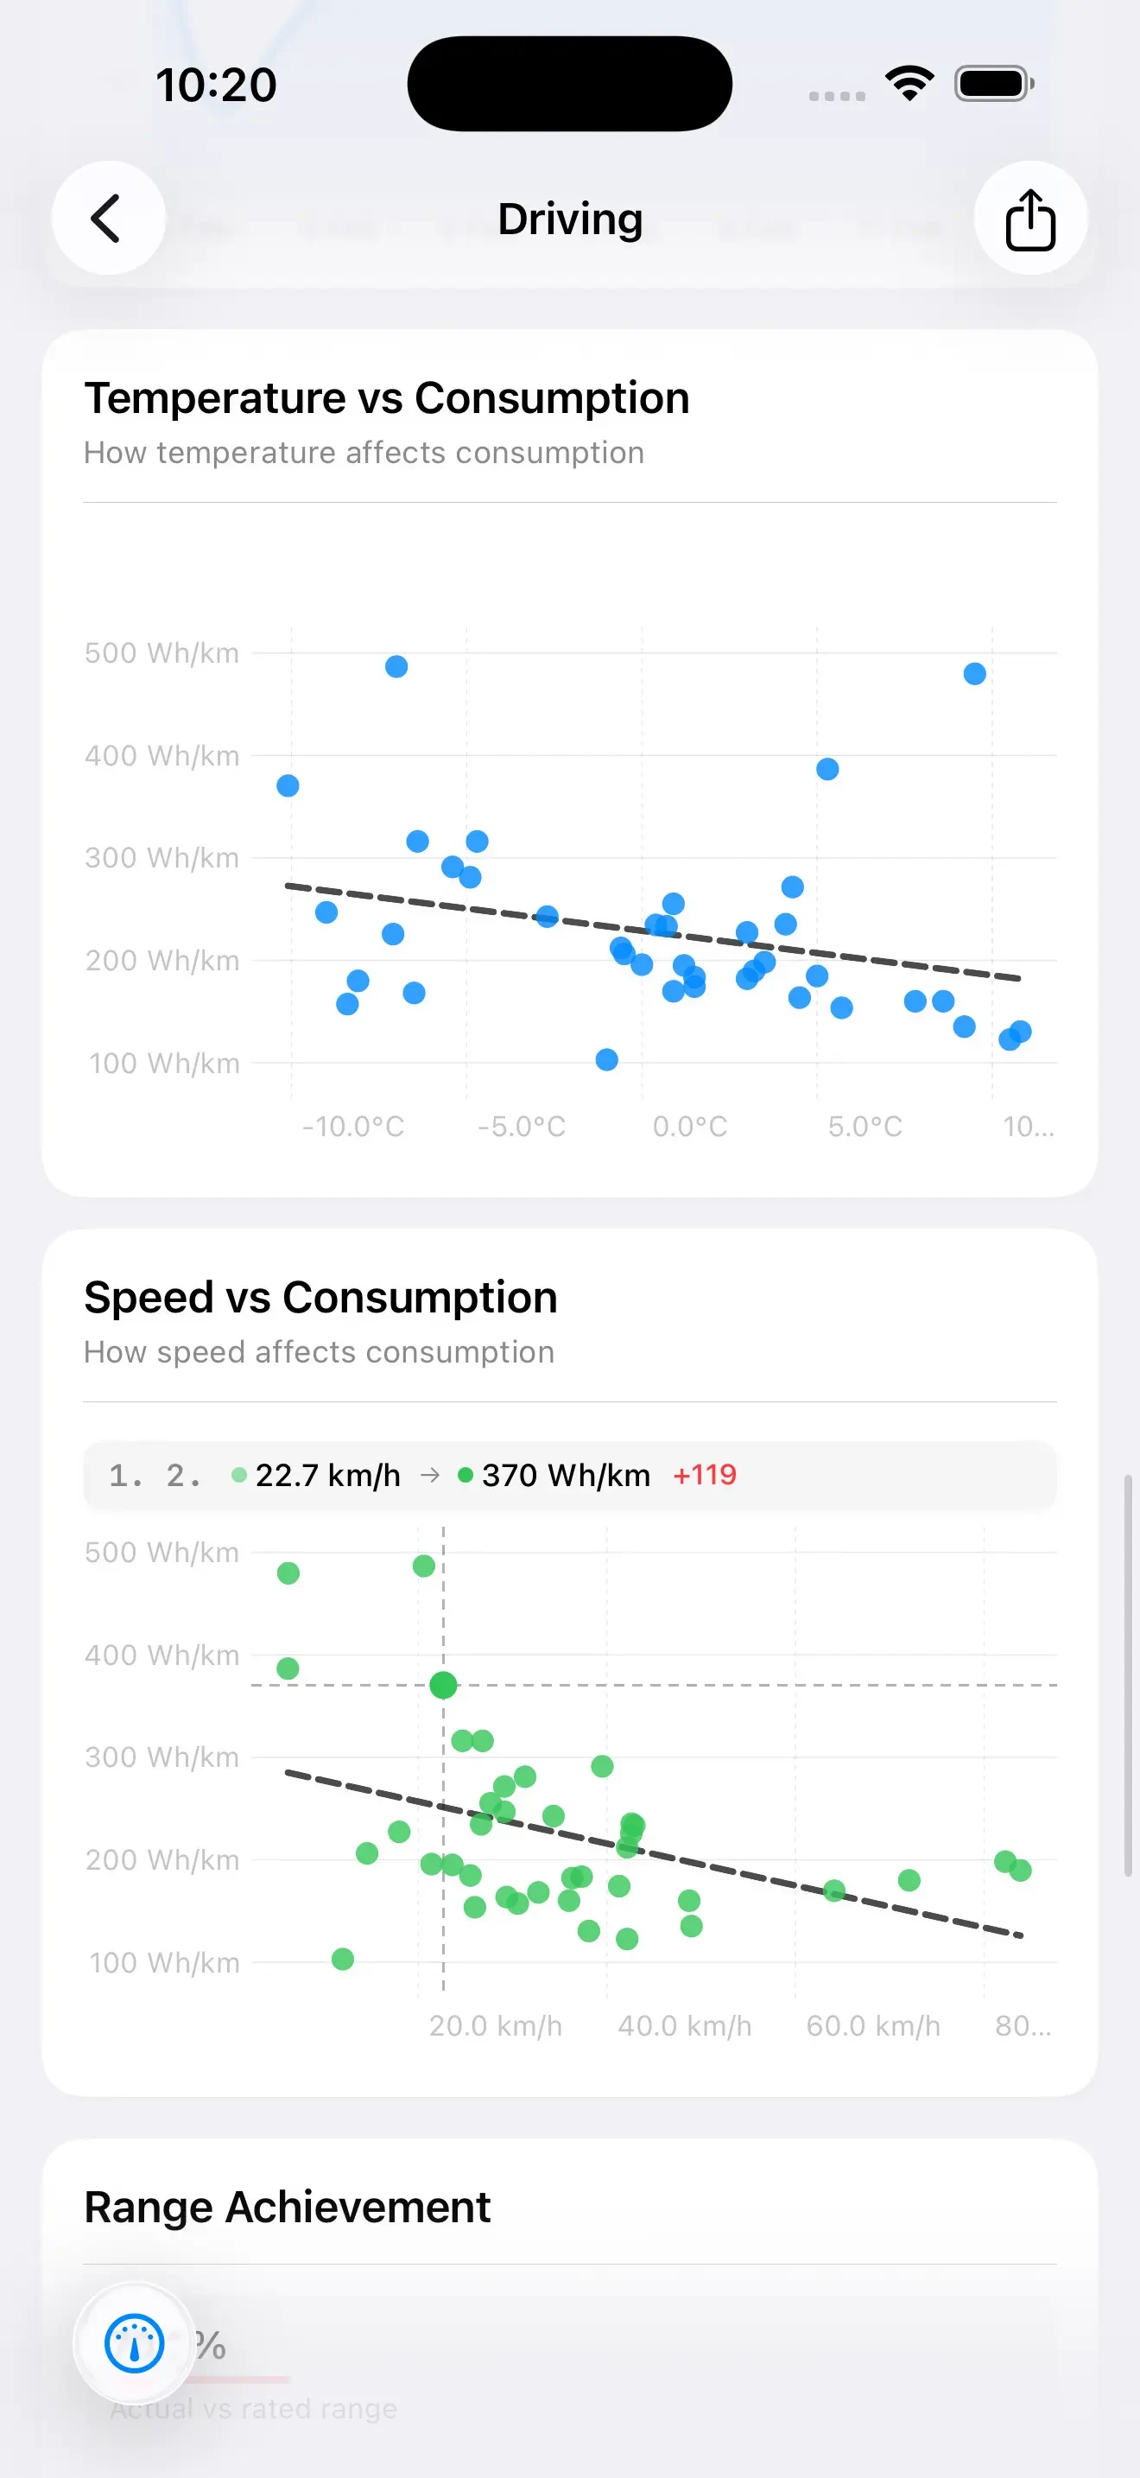Open the share sheet icon
Viewport: 1140px width, 2478px height.
pyautogui.click(x=1030, y=219)
